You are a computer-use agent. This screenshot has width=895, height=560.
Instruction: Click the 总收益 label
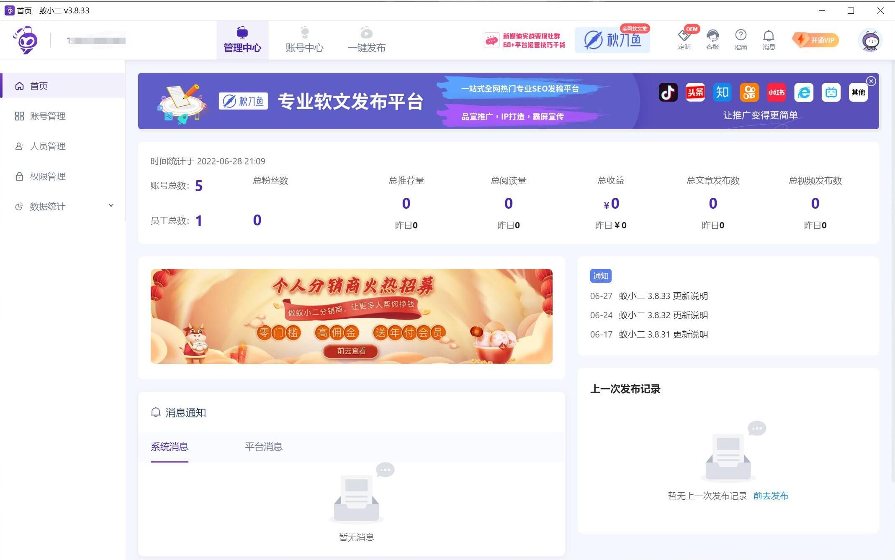[611, 181]
